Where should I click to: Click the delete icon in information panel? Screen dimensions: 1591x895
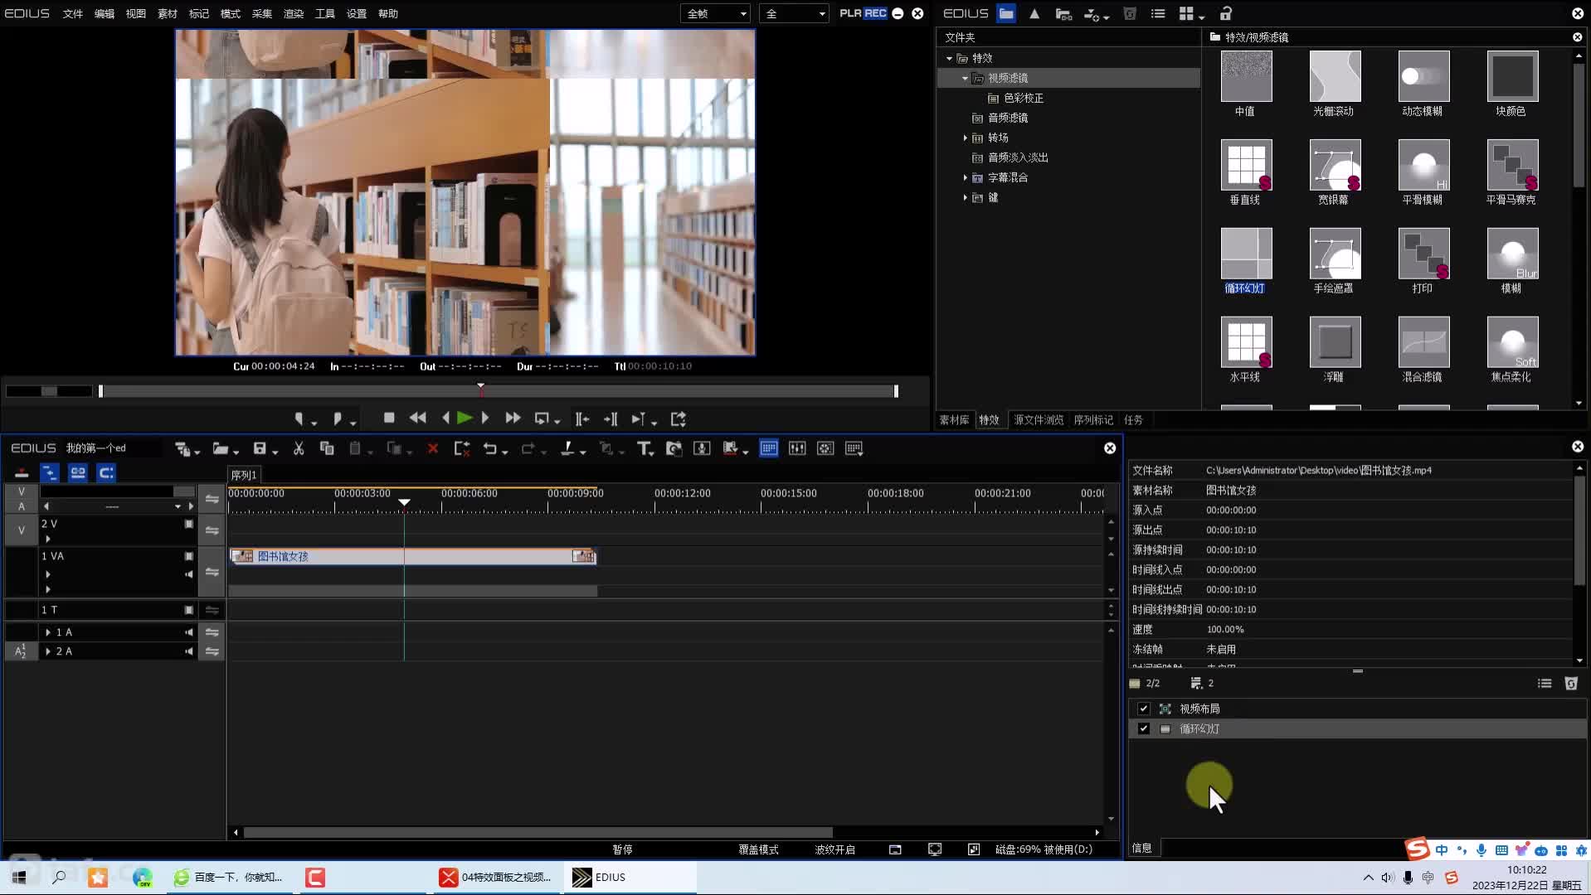point(1571,684)
